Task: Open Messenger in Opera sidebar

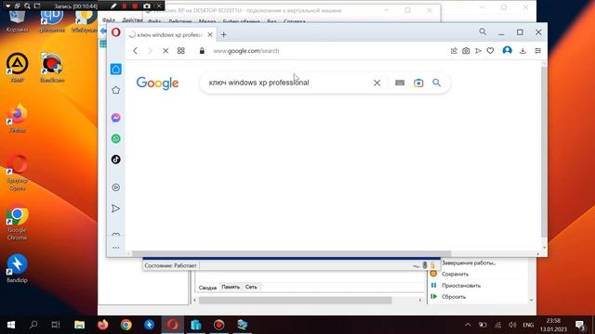Action: click(x=115, y=118)
